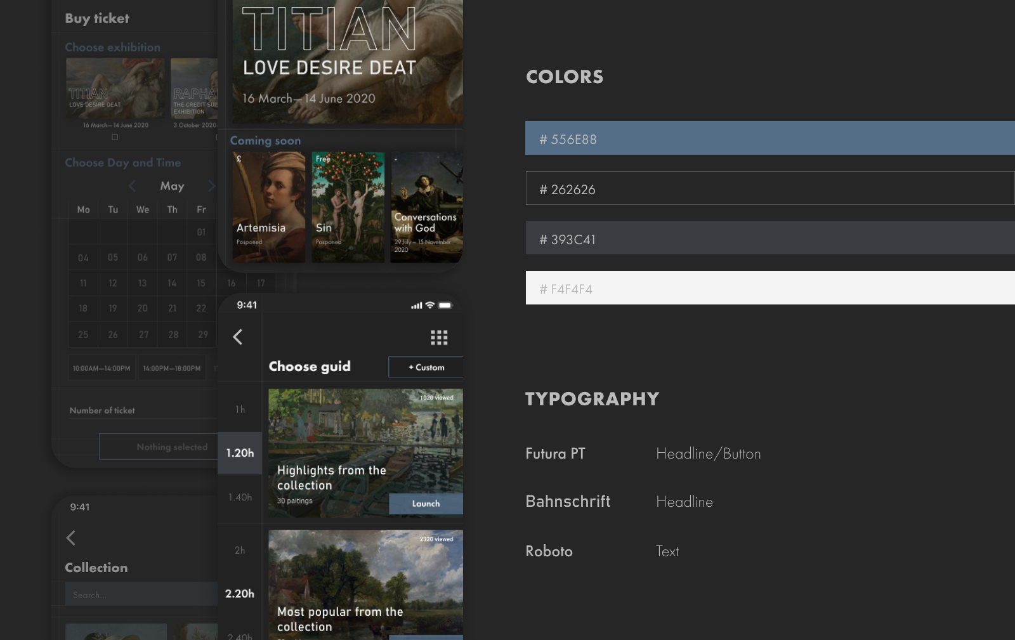Open the grid menu icon
The height and width of the screenshot is (640, 1015).
coord(439,337)
